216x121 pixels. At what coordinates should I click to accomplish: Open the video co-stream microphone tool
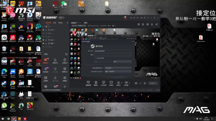pos(46,70)
